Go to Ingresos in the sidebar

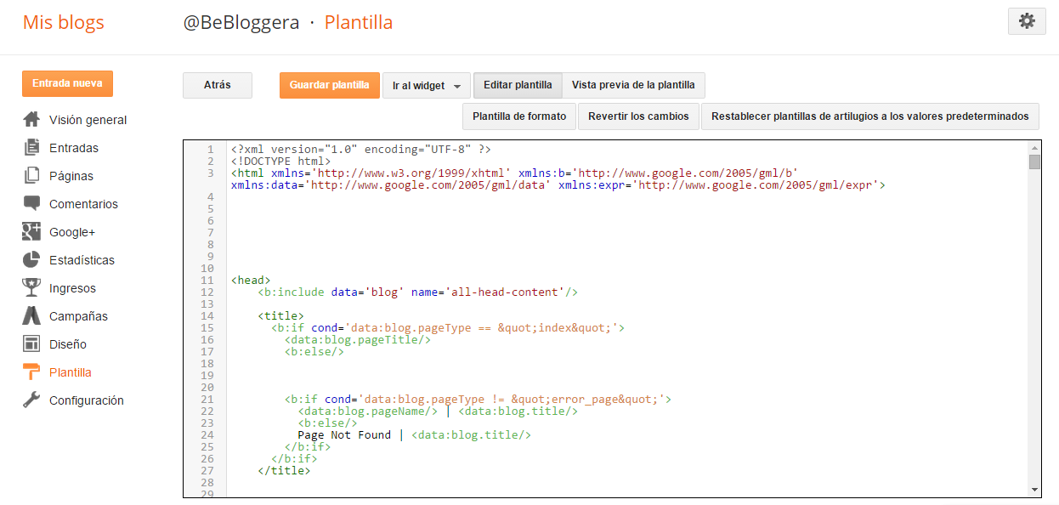coord(72,288)
